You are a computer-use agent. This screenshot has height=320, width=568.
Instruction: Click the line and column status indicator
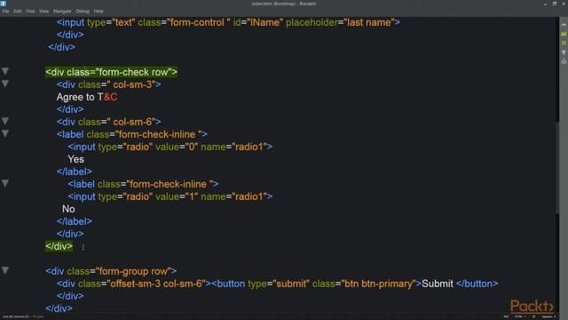click(x=16, y=316)
